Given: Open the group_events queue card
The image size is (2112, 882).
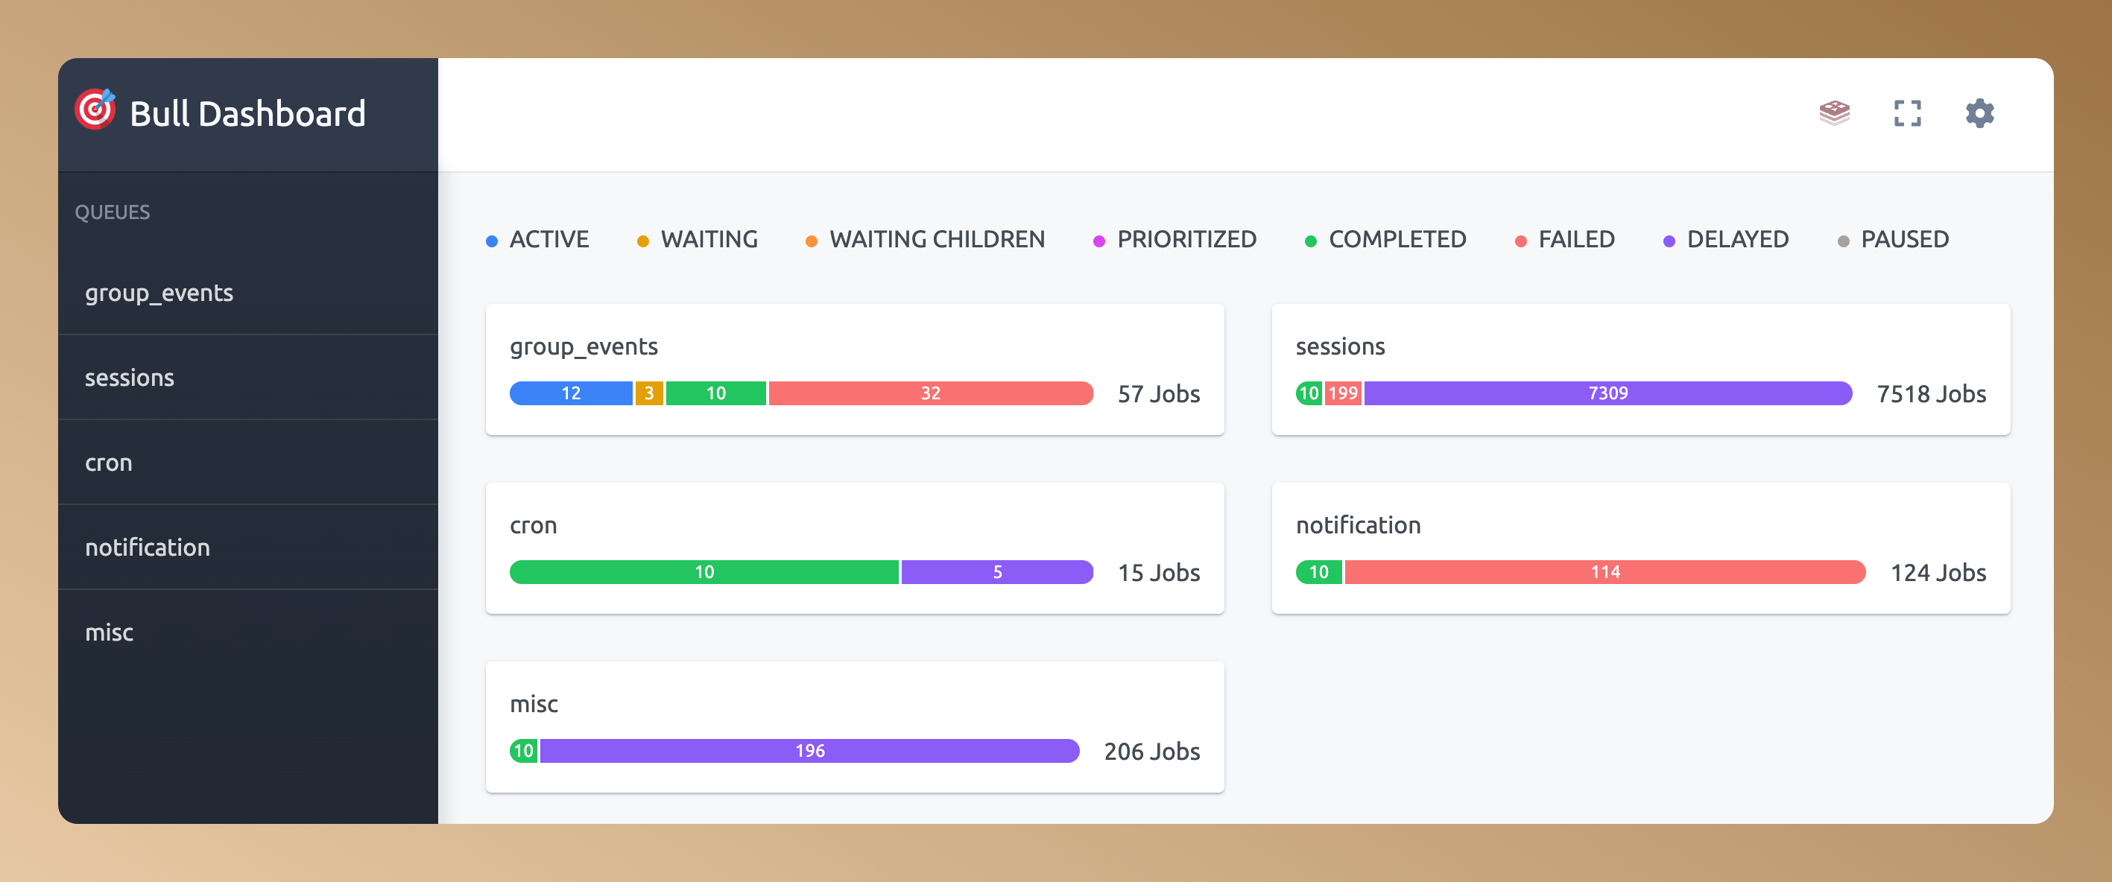Looking at the screenshot, I should click(583, 346).
